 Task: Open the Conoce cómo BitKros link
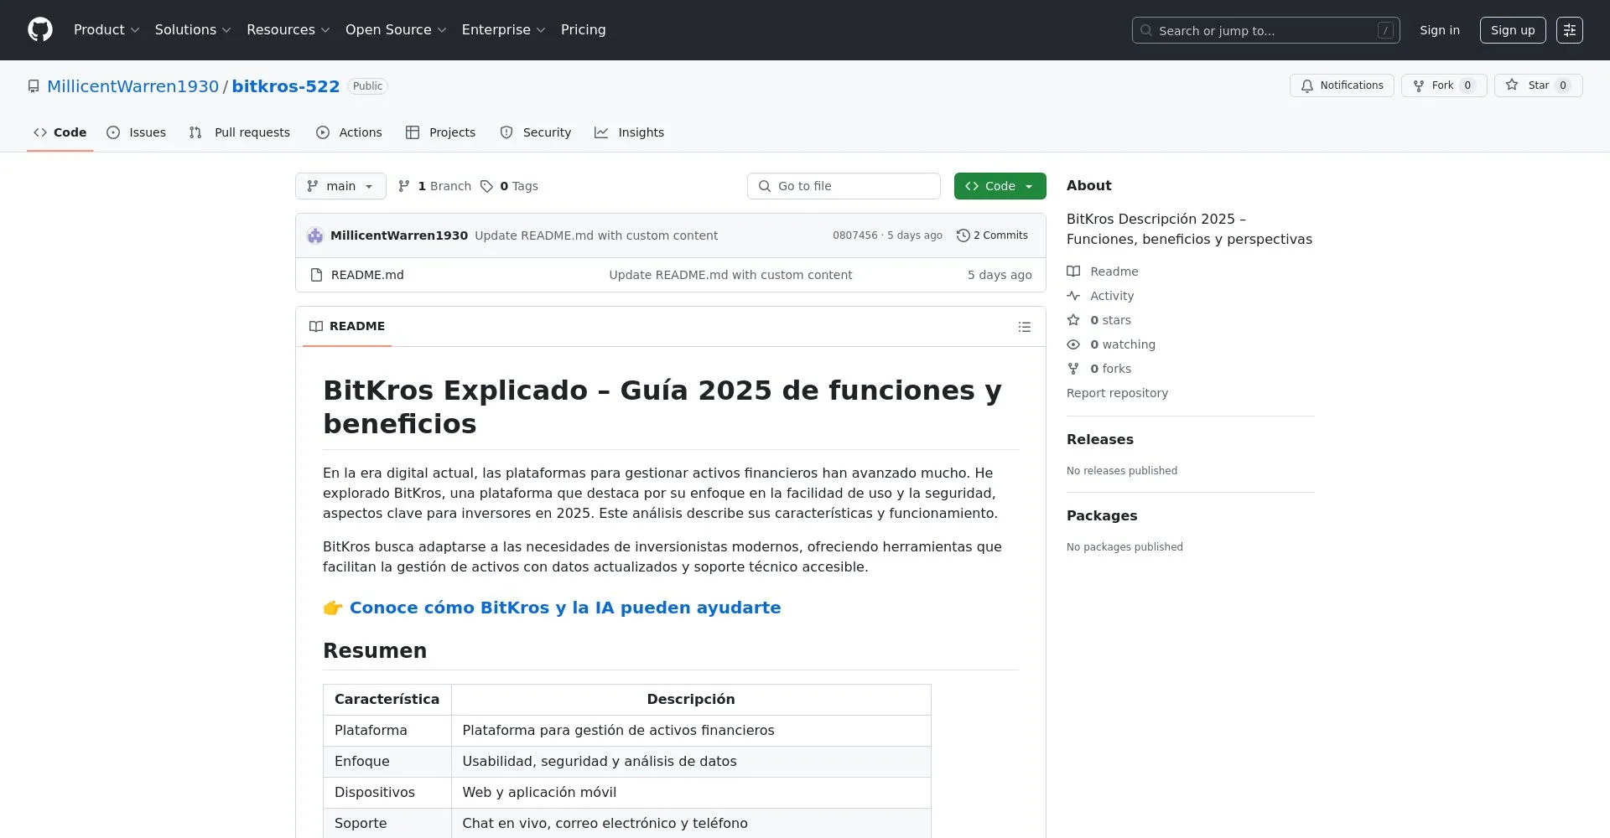tap(565, 608)
